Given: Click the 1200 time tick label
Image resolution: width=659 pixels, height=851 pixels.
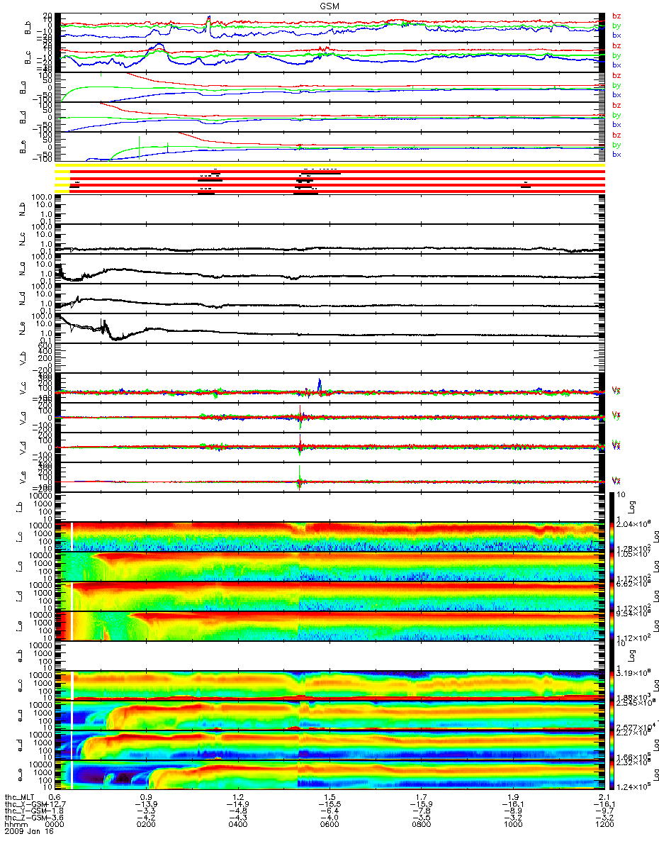Looking at the screenshot, I should coord(604,825).
